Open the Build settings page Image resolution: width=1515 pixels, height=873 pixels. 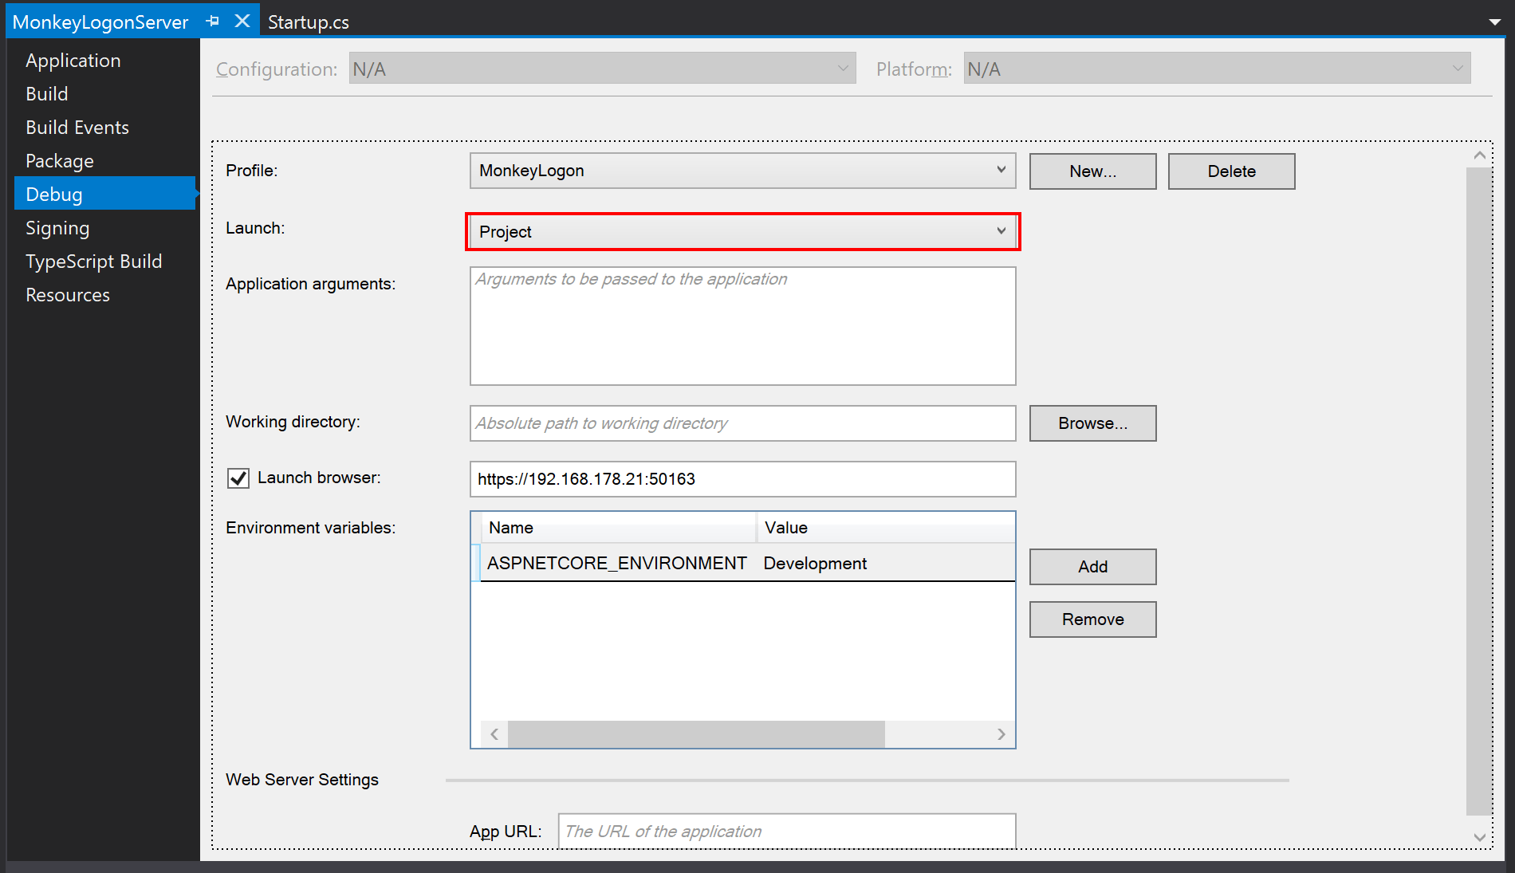point(47,94)
